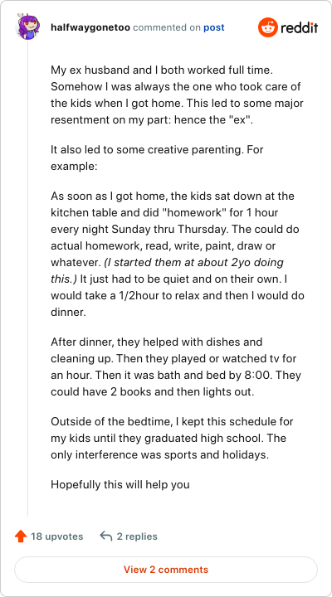
Task: Click the "Hopefully this will help you" line
Action: click(x=120, y=485)
